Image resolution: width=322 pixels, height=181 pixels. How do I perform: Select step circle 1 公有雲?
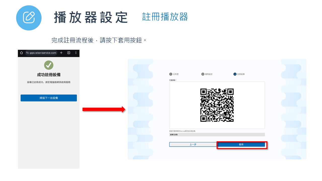(171, 74)
